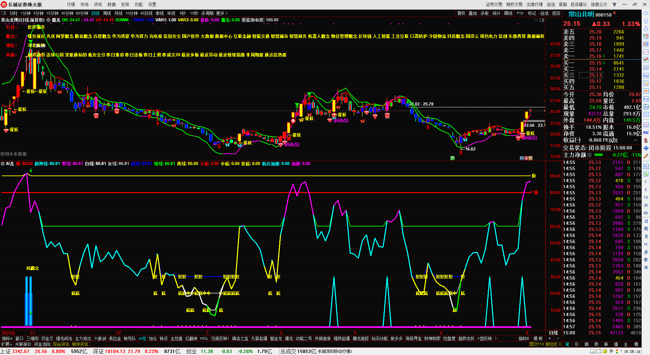650x355 pixels.
Task: Expand the 扩展 panel arrow at bottom left
Action: (x=7, y=344)
